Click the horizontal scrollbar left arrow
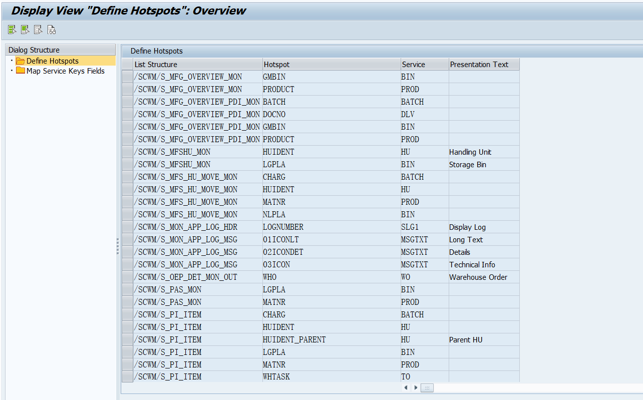Image resolution: width=643 pixels, height=400 pixels. [406, 387]
